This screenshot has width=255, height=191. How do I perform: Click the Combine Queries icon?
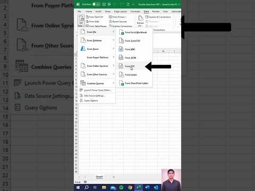click(x=83, y=83)
